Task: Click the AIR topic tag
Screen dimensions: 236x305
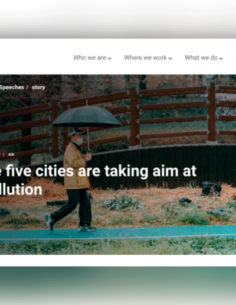Action: pos(11,154)
